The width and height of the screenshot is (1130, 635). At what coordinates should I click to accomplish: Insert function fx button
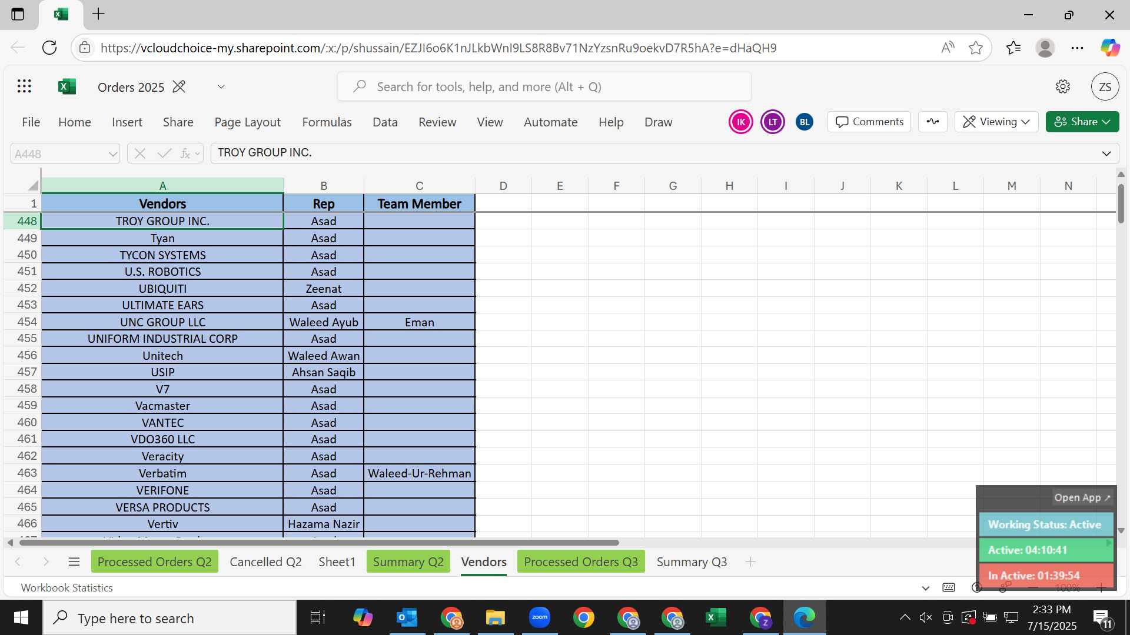185,153
